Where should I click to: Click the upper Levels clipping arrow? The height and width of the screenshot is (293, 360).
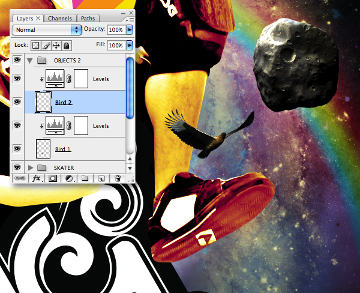tap(42, 79)
